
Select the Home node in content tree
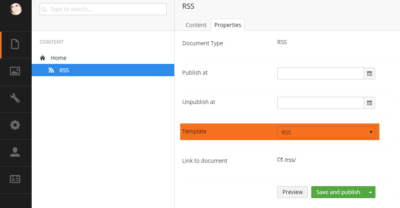[x=58, y=58]
